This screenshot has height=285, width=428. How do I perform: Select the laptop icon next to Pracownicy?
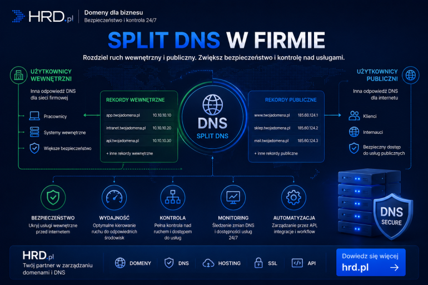[34, 116]
